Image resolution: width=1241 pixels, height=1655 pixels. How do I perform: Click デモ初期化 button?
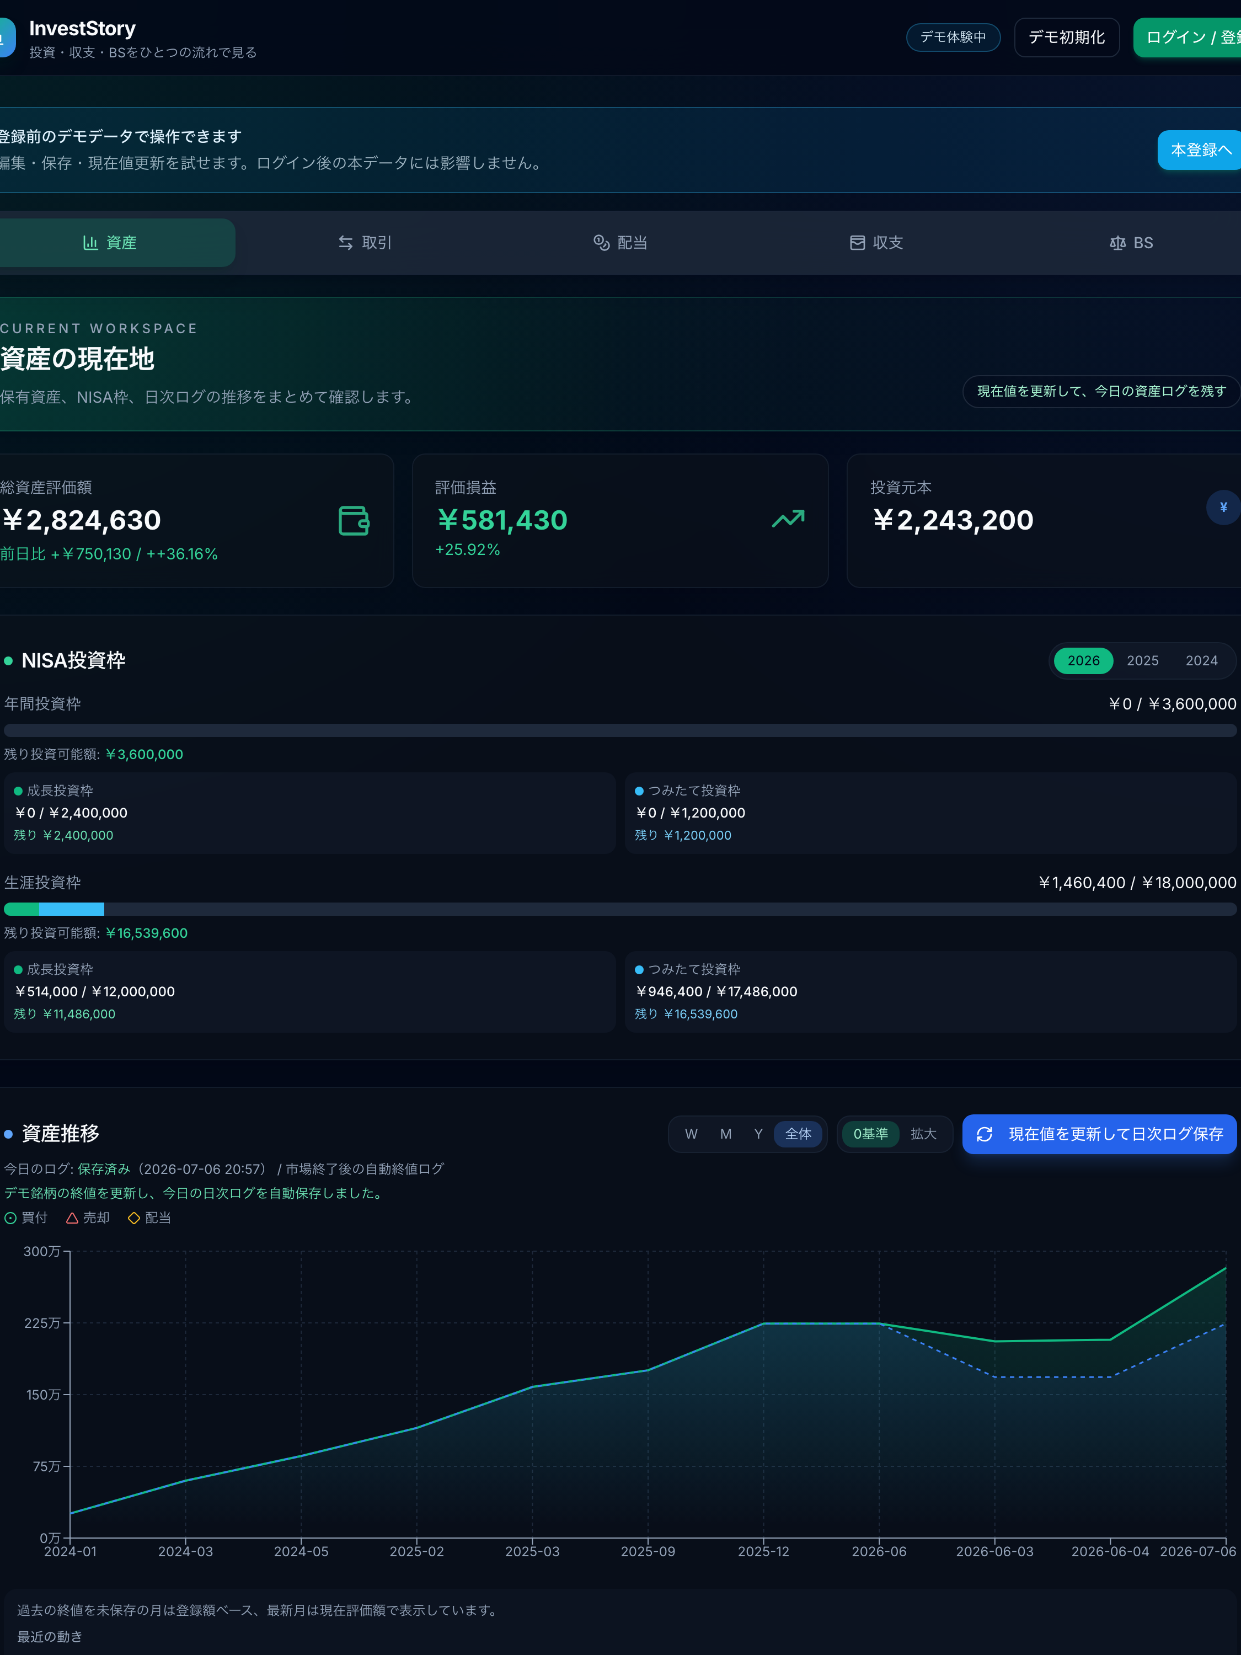coord(1067,38)
